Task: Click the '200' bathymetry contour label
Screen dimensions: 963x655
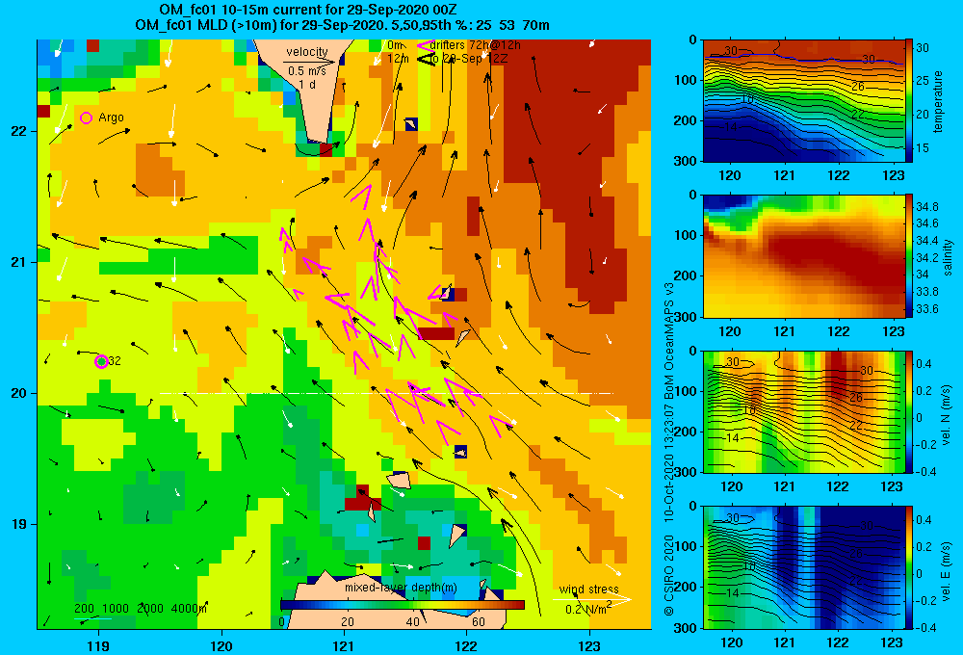Action: tap(84, 609)
